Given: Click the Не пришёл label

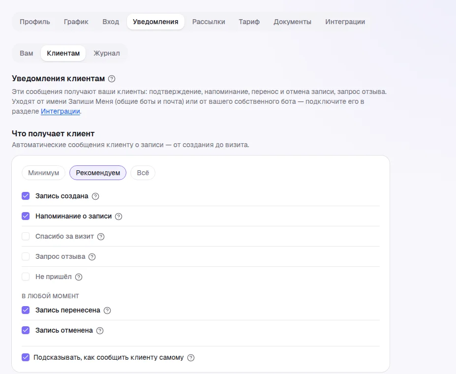Looking at the screenshot, I should [x=54, y=277].
